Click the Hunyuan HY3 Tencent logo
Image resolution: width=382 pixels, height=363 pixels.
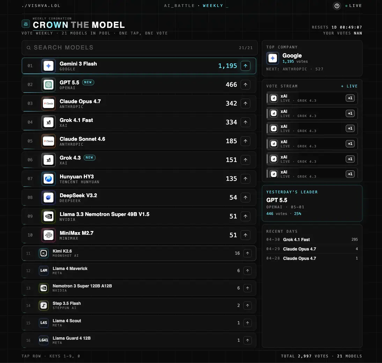pyautogui.click(x=49, y=179)
